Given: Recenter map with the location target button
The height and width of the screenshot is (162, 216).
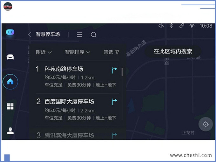Looking at the screenshot, I should [x=206, y=124].
